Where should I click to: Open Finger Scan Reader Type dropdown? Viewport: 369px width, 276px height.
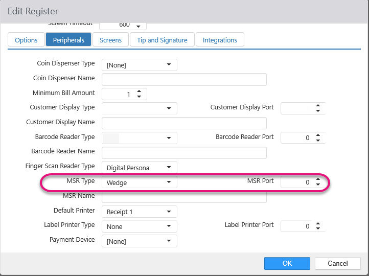click(140, 167)
